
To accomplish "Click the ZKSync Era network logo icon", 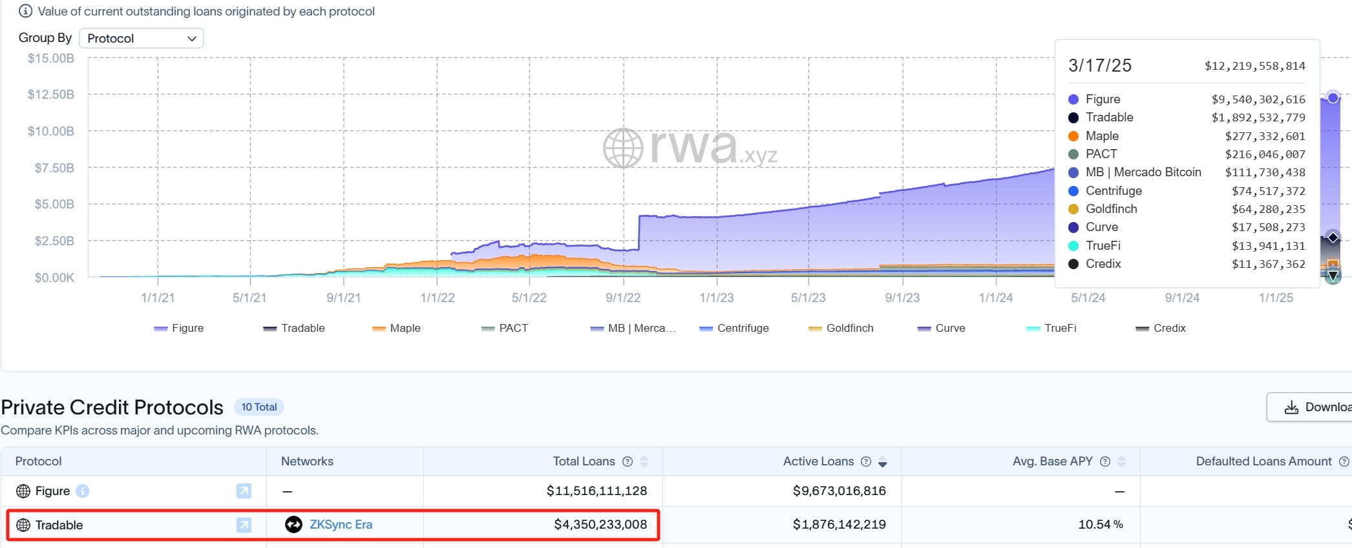I will pyautogui.click(x=293, y=525).
